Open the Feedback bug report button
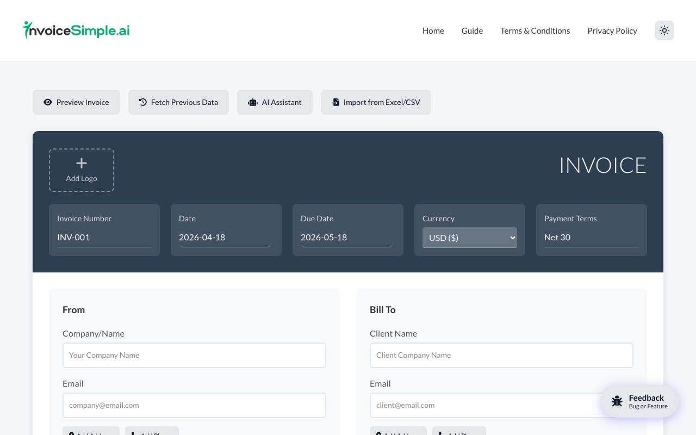Image resolution: width=696 pixels, height=435 pixels. point(639,401)
